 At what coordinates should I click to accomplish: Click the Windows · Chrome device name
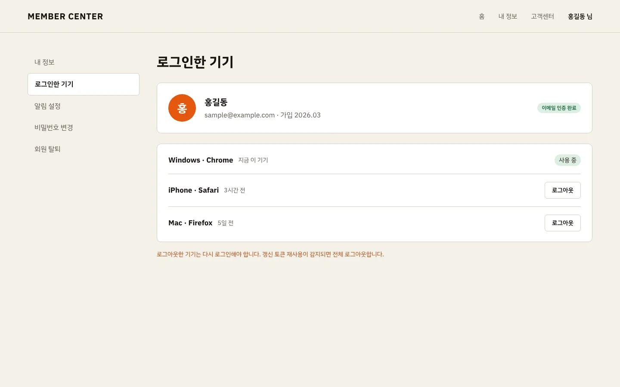click(201, 160)
